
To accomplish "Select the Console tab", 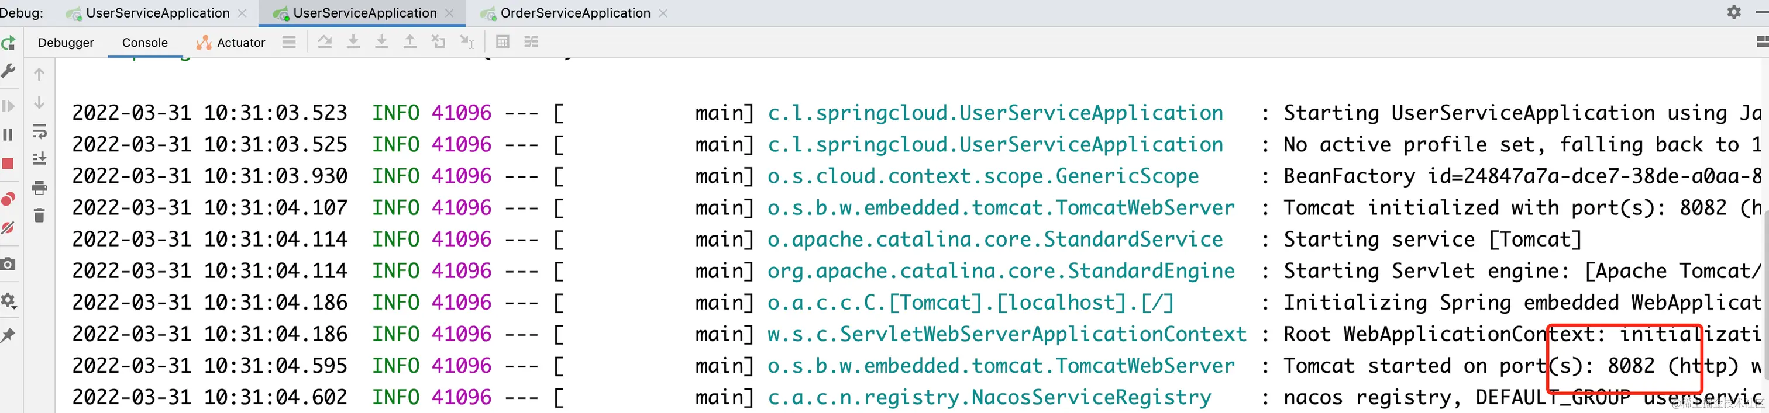I will [x=145, y=43].
